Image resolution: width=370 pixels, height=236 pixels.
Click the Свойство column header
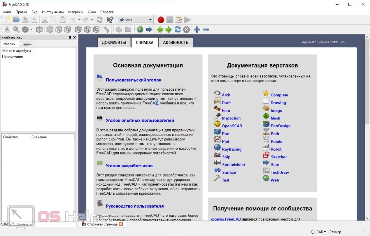(x=16, y=137)
